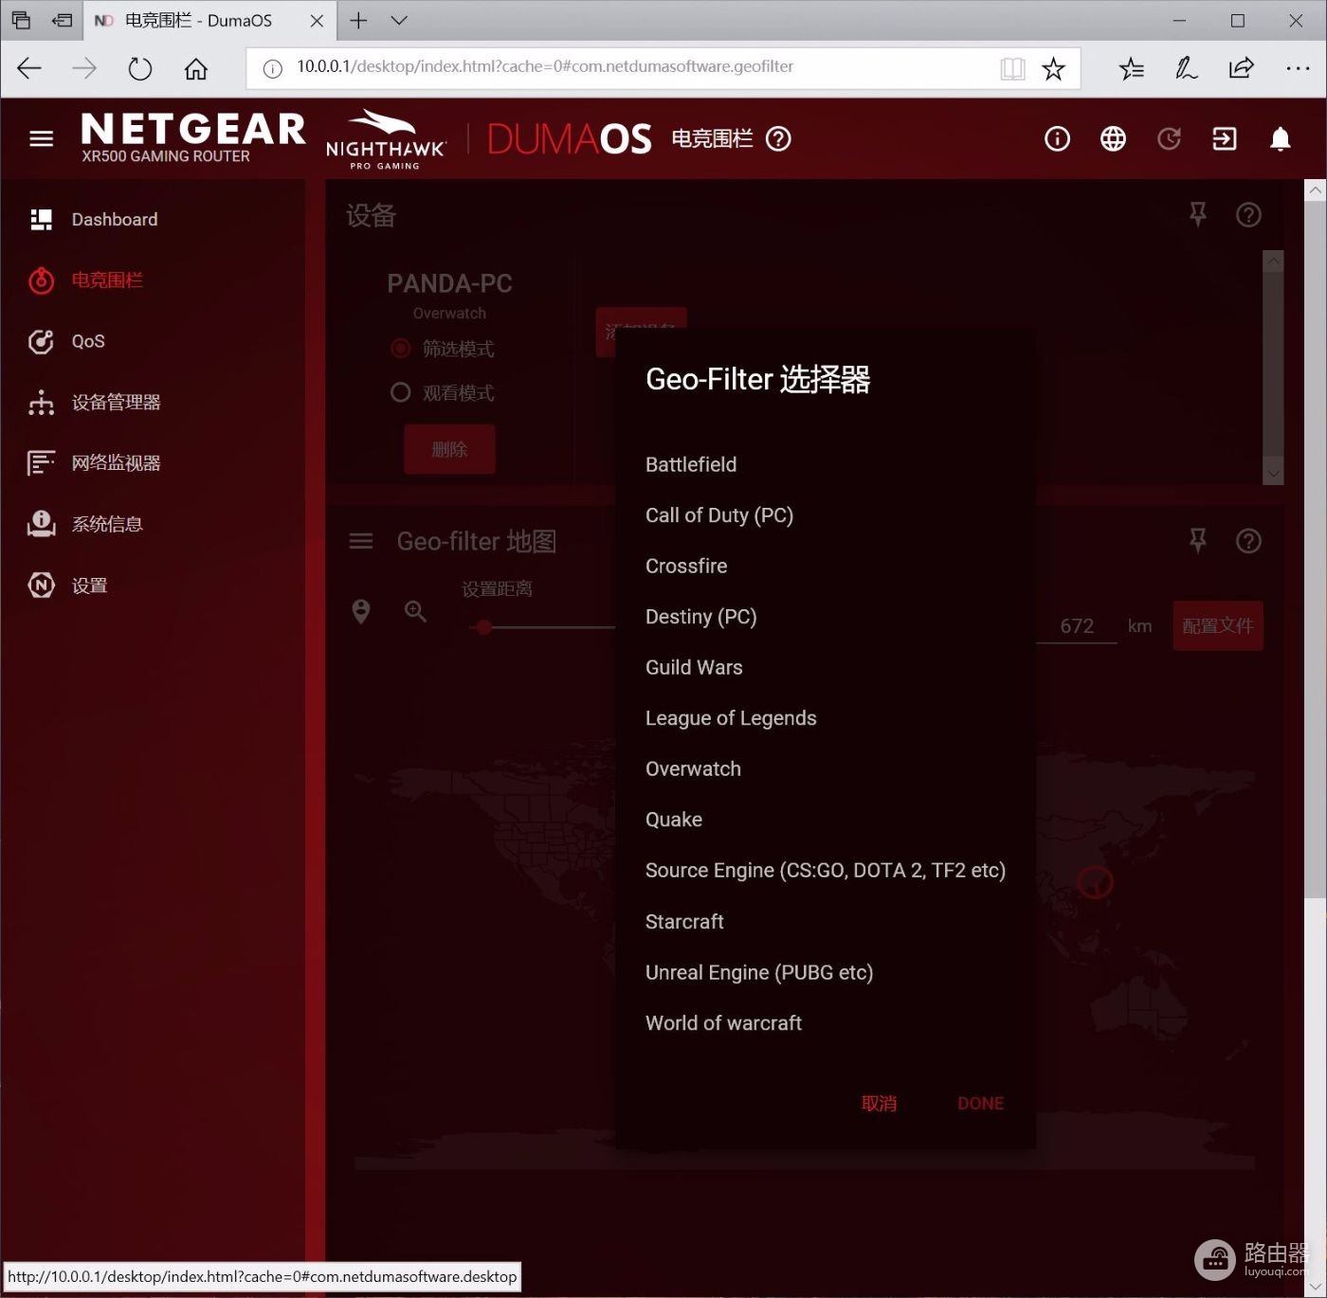
Task: Click the 672 km distance input field
Action: (x=1077, y=626)
